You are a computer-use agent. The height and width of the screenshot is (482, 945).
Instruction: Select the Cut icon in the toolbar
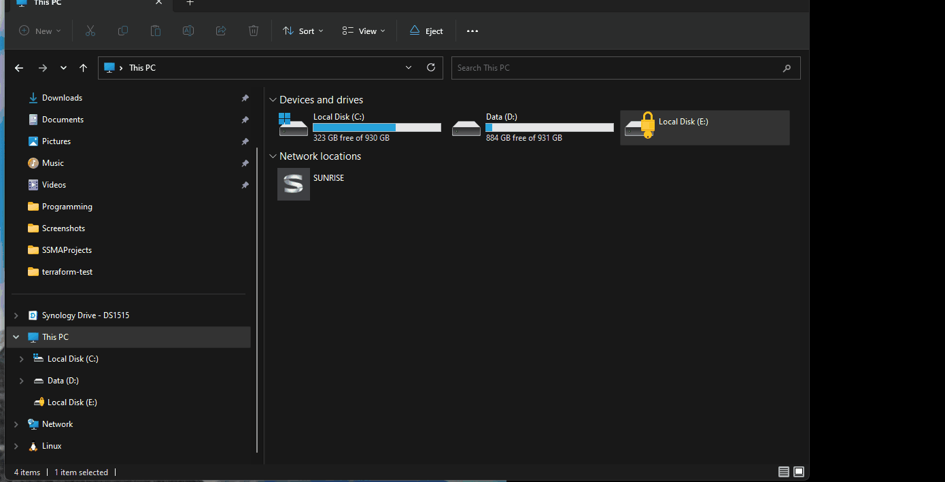90,31
